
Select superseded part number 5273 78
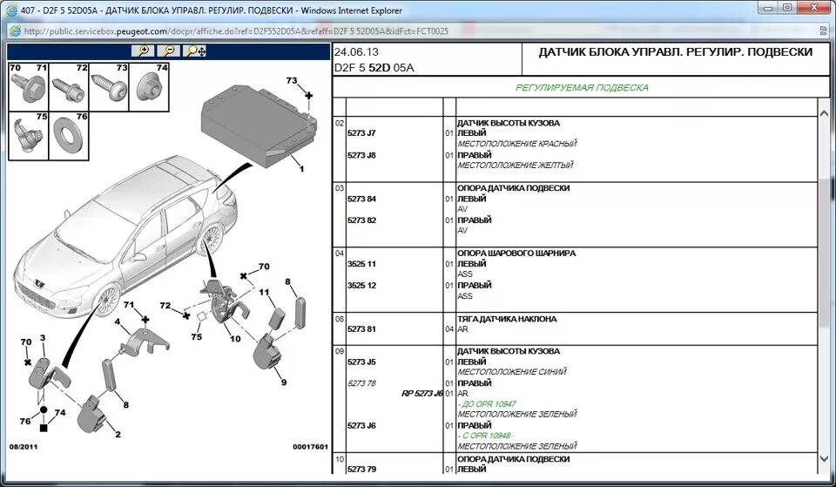click(361, 383)
